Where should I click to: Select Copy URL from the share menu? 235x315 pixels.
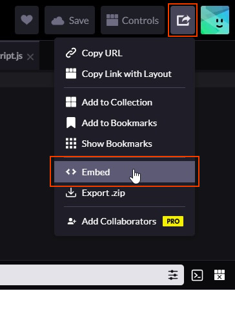(125, 53)
